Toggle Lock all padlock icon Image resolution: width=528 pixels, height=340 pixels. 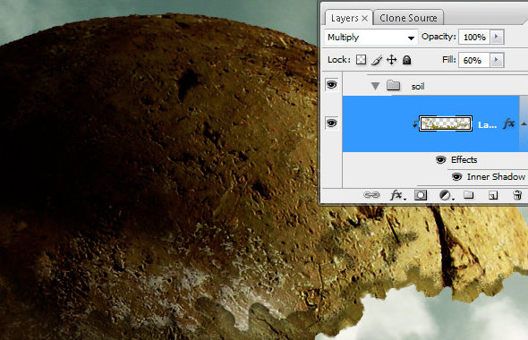[x=407, y=60]
